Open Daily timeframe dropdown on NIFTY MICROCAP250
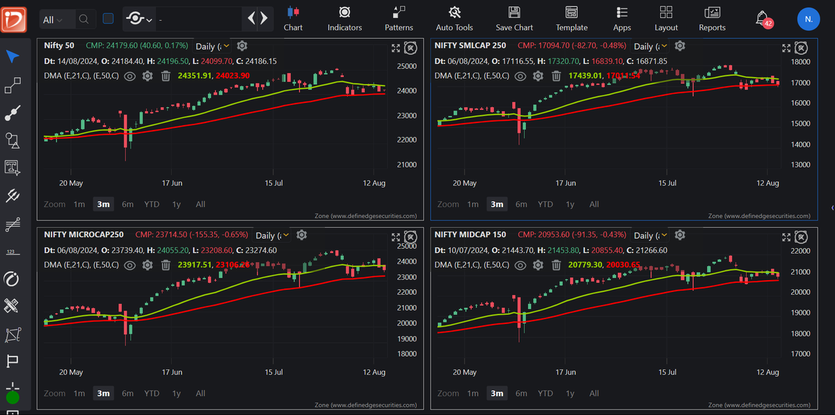Screen dimensions: 835x415 tap(273, 236)
